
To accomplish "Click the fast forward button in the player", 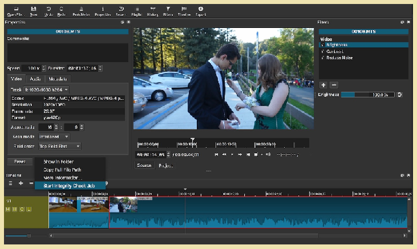I will point(240,154).
